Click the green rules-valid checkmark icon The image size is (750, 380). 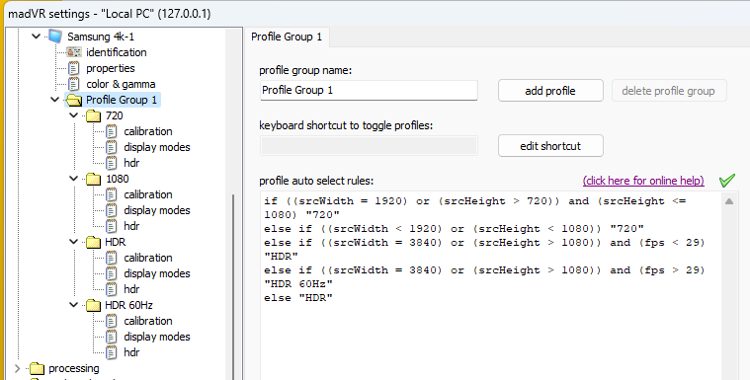(727, 181)
